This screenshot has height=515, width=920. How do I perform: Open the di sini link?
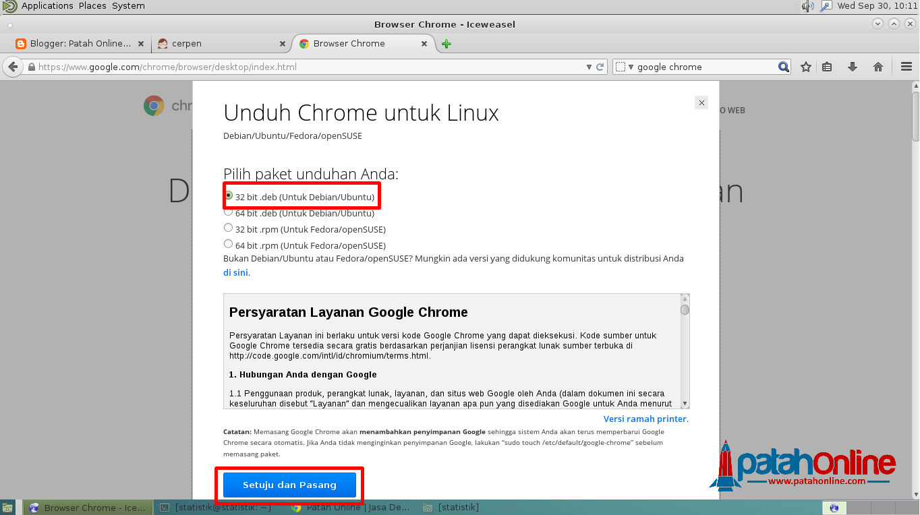pos(235,272)
